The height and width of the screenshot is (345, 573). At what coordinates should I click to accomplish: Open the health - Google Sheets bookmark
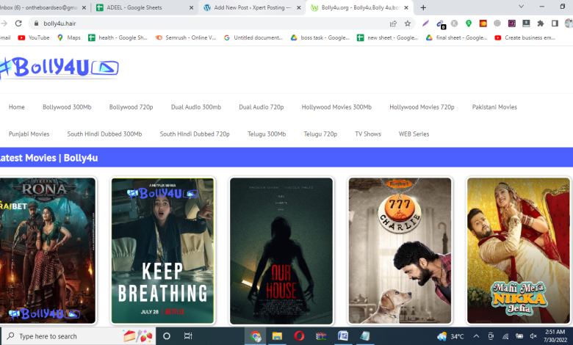pyautogui.click(x=118, y=37)
